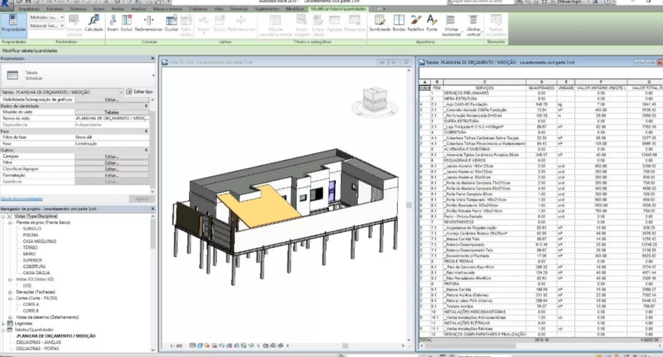This screenshot has height=357, width=663.
Task: Click the Redefinir appearance icon
Action: tap(416, 23)
